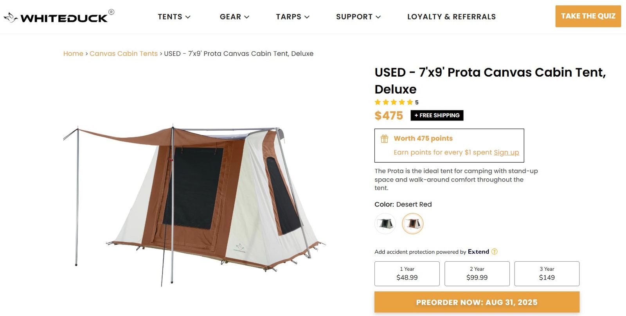Open the Sign up link for points

(506, 152)
